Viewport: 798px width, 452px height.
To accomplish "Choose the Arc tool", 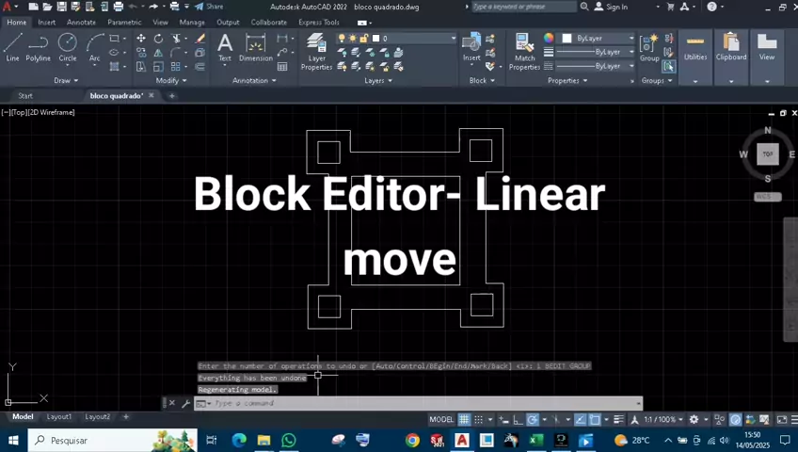I will click(x=94, y=46).
